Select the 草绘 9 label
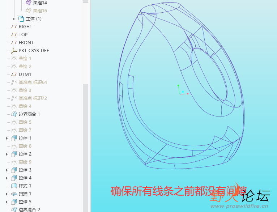 tap(25, 162)
